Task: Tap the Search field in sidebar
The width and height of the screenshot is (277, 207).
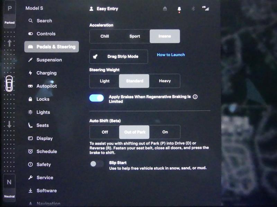Action: (44, 21)
